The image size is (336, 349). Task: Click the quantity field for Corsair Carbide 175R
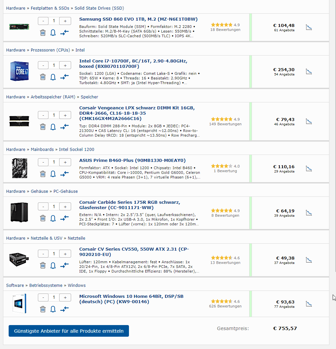coord(54,207)
